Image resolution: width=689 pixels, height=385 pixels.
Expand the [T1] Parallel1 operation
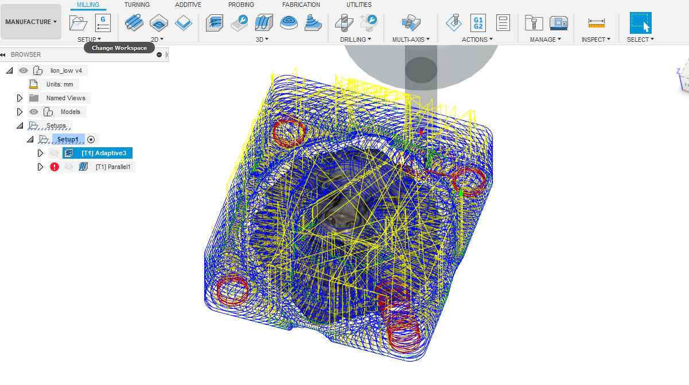point(40,167)
